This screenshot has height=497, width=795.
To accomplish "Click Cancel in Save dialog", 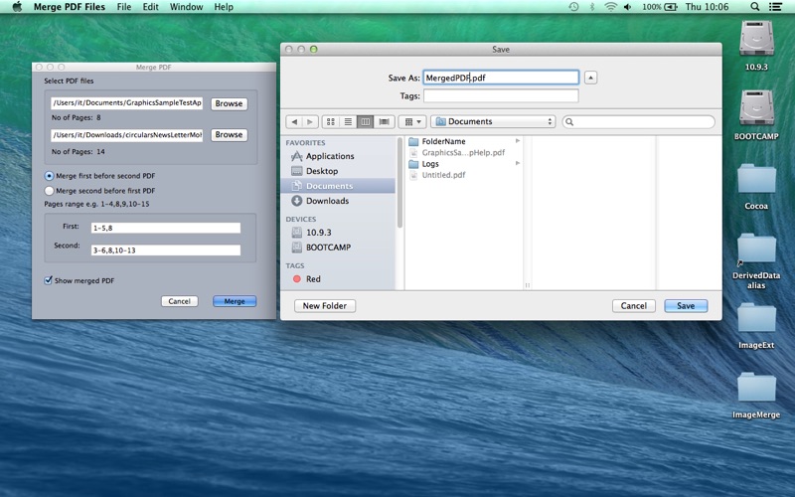I will (634, 306).
